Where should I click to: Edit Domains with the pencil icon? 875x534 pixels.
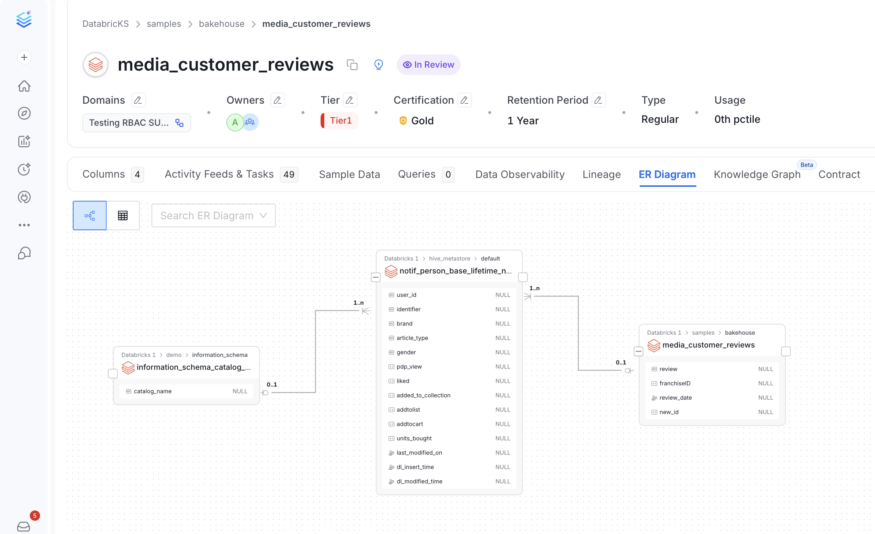(x=138, y=100)
